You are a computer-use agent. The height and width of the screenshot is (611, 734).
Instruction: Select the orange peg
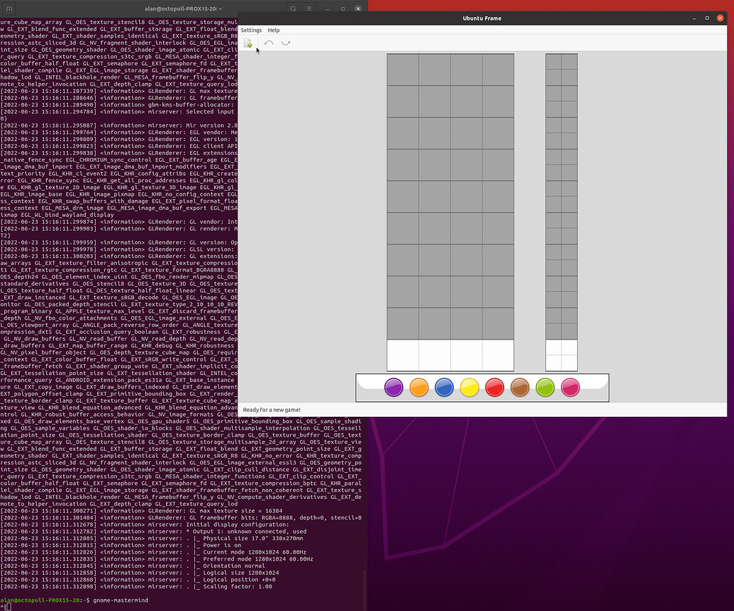(x=419, y=388)
